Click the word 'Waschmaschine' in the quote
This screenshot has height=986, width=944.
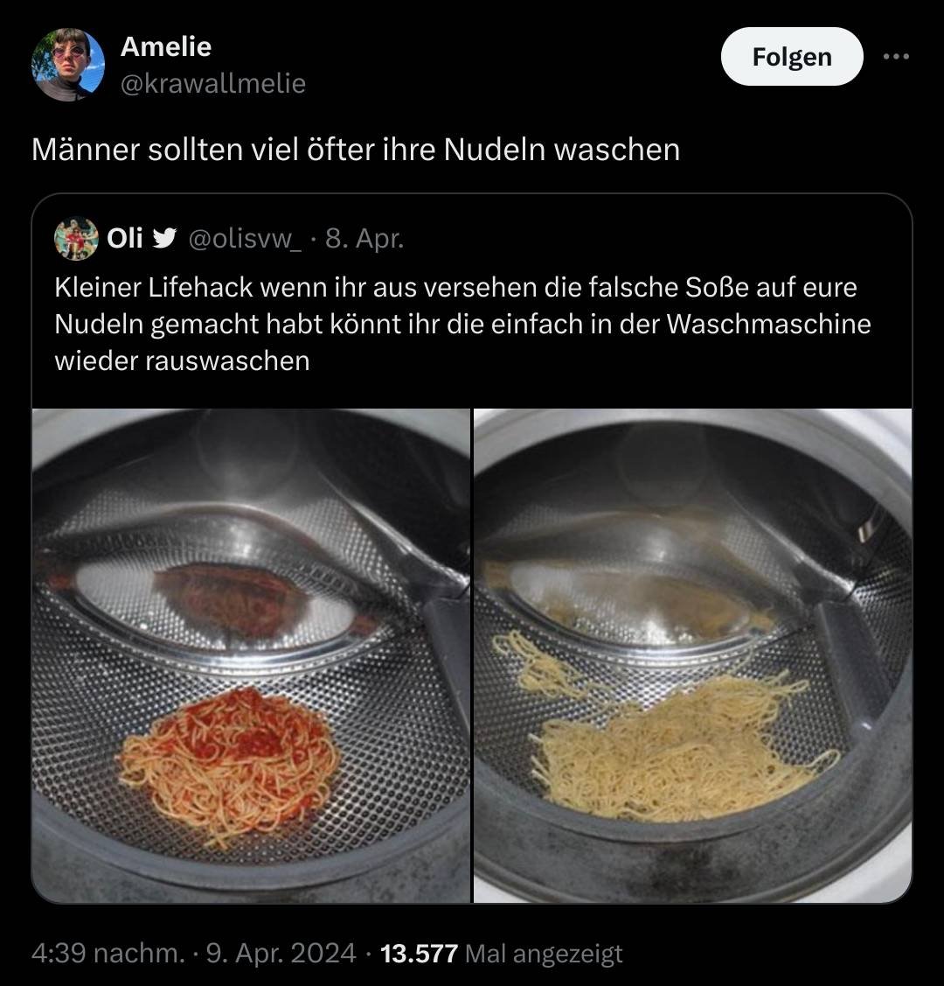[768, 324]
